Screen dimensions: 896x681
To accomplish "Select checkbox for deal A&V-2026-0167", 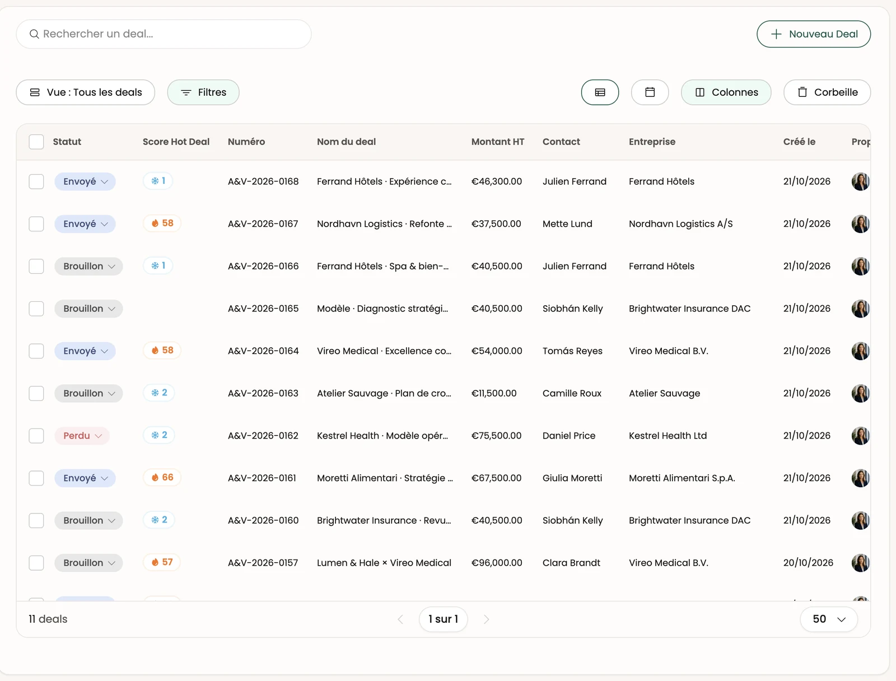I will pyautogui.click(x=36, y=224).
